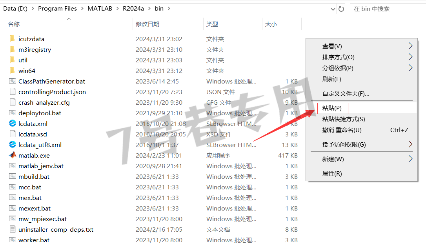
Task: Select the controllingProduct.json file icon
Action: (x=13, y=92)
